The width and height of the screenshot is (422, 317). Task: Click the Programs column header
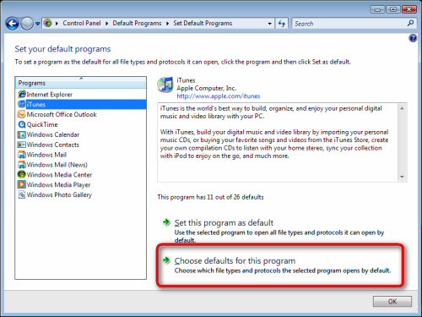[x=81, y=83]
